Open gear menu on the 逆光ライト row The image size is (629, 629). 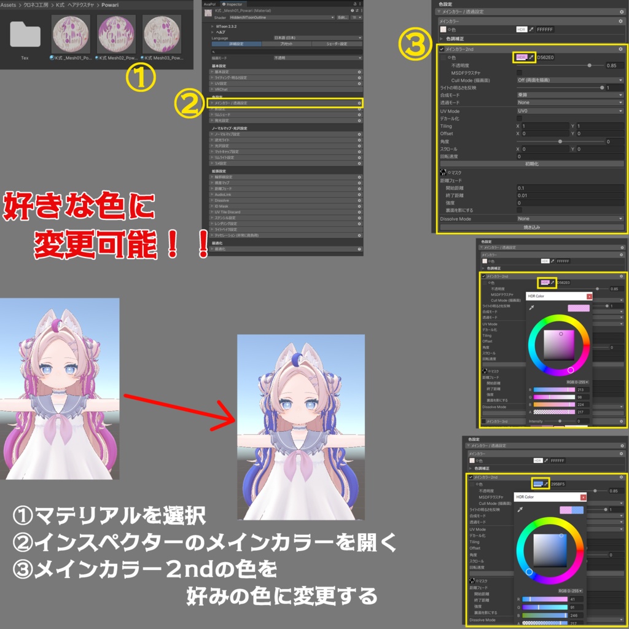click(359, 140)
